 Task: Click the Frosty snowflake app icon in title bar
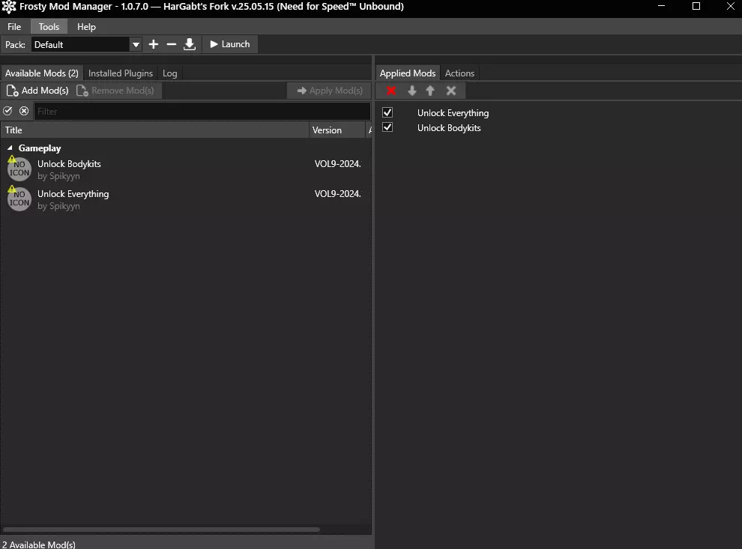tap(9, 7)
